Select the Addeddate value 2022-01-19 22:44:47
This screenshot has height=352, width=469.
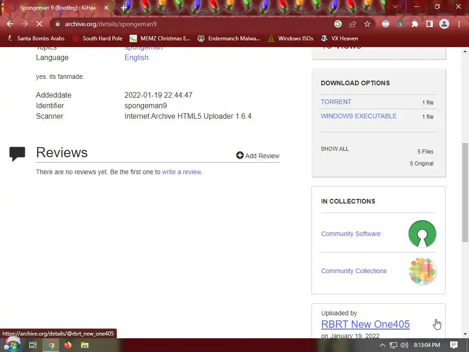pos(158,95)
